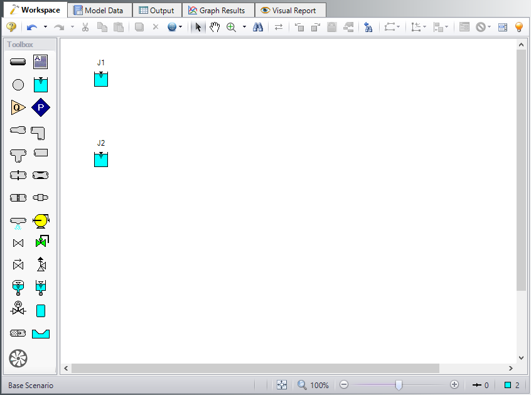Screen dimensions: 531x395
Task: Select the Pipe drawing tool in Toolbox
Action: 18,62
